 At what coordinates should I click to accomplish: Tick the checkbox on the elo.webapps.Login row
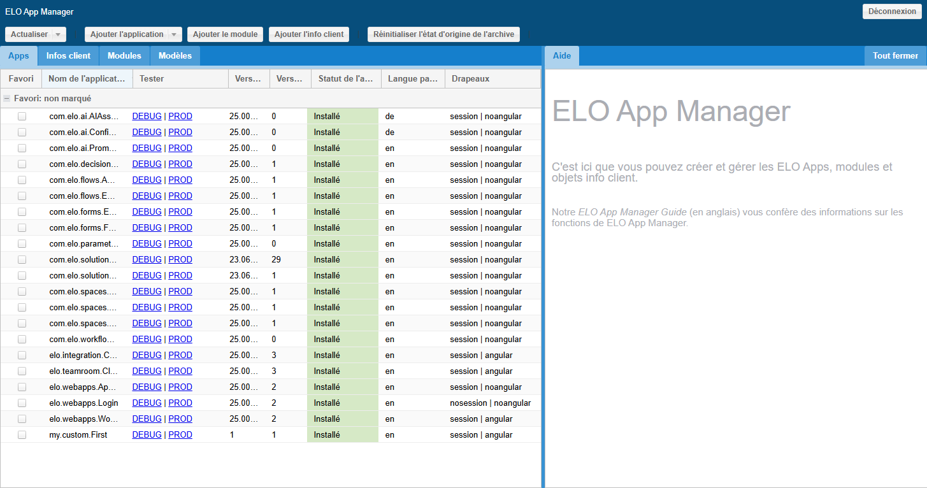coord(22,403)
